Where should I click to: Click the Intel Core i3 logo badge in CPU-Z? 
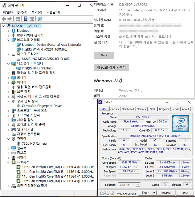(x=181, y=124)
